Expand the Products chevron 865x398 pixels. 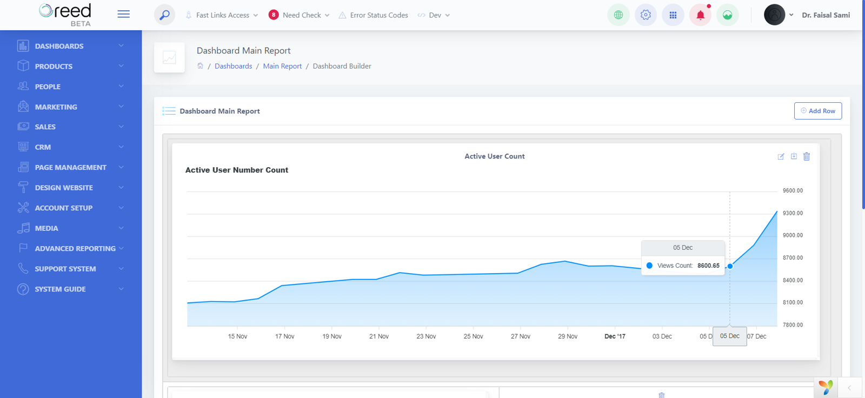121,66
